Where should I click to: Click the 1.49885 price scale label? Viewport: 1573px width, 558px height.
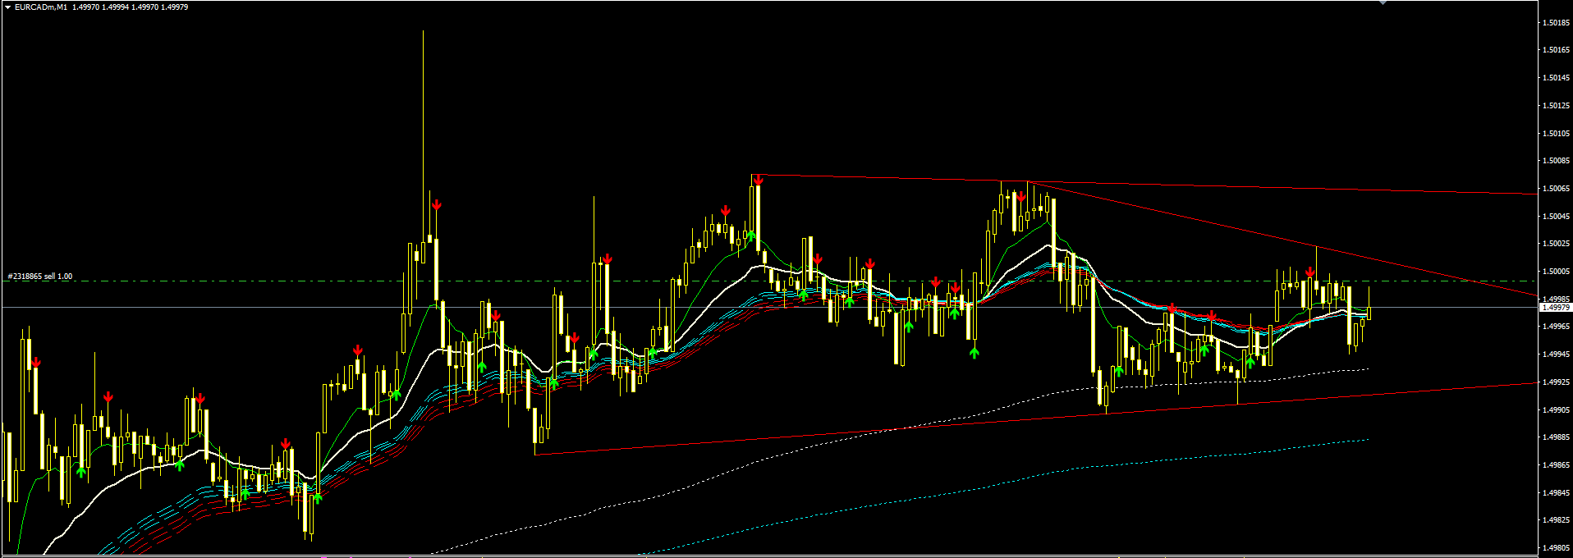point(1557,437)
